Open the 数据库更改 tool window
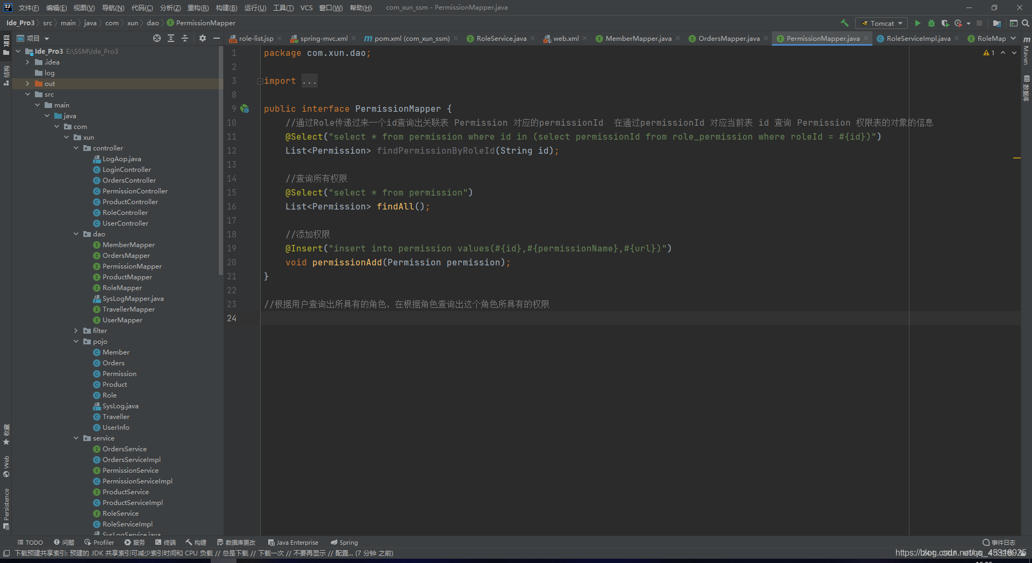The image size is (1032, 563). pos(236,543)
